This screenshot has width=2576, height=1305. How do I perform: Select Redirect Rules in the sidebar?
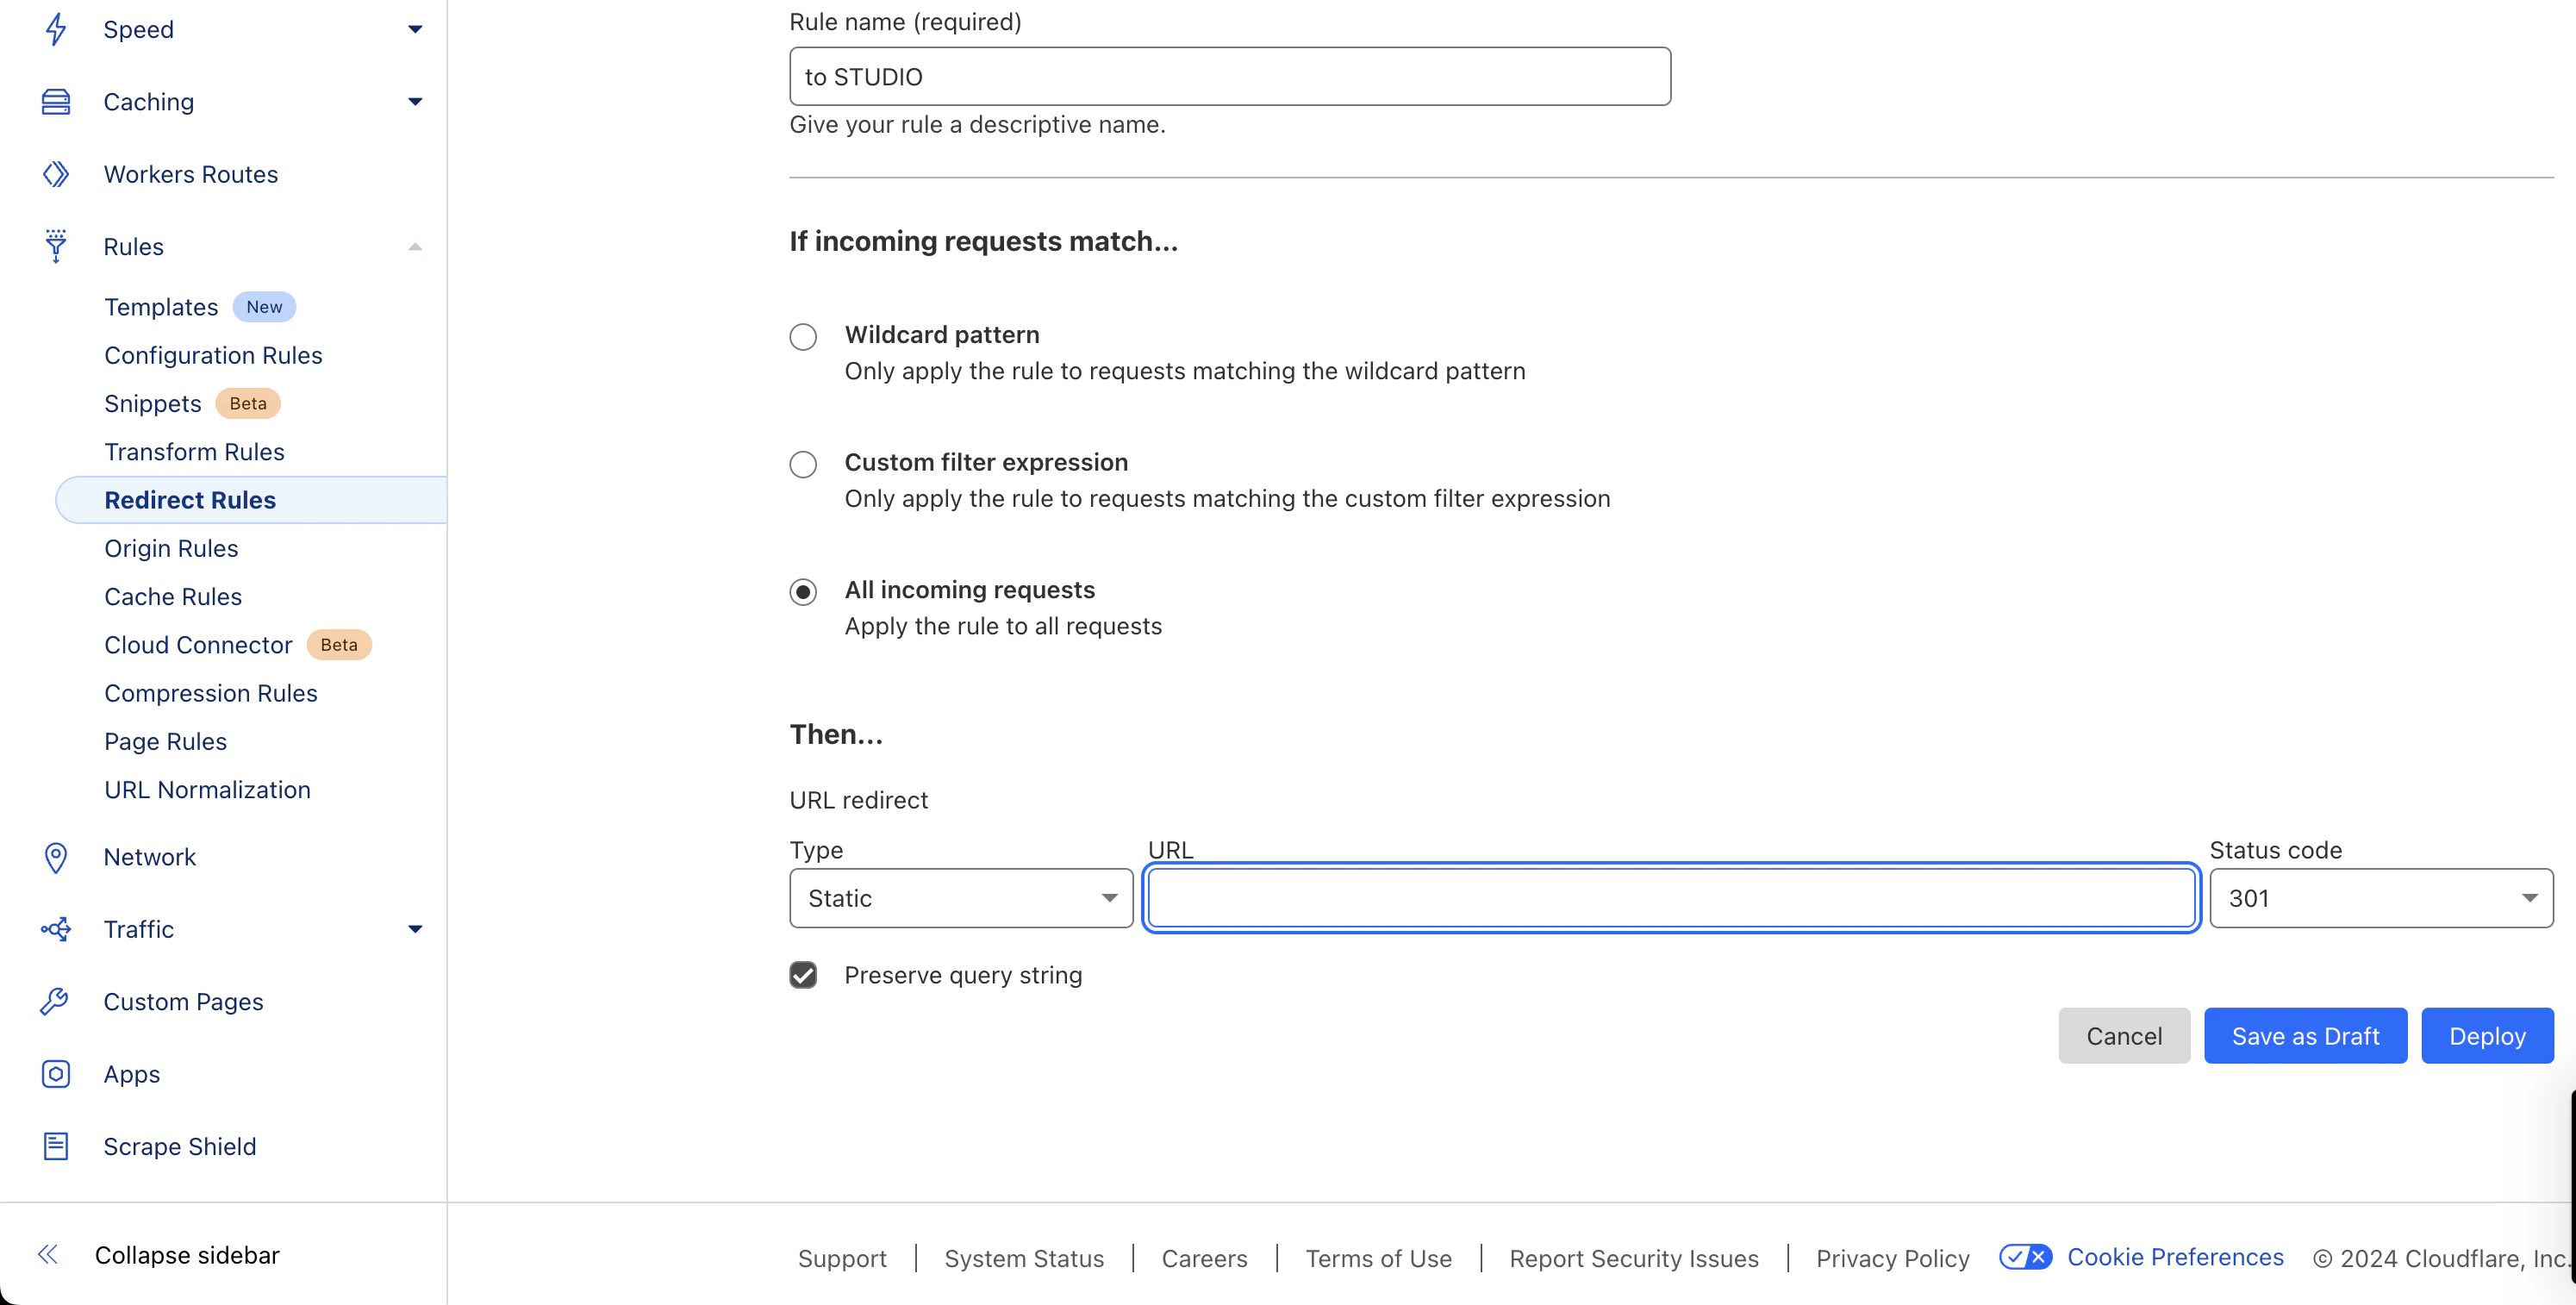190,500
